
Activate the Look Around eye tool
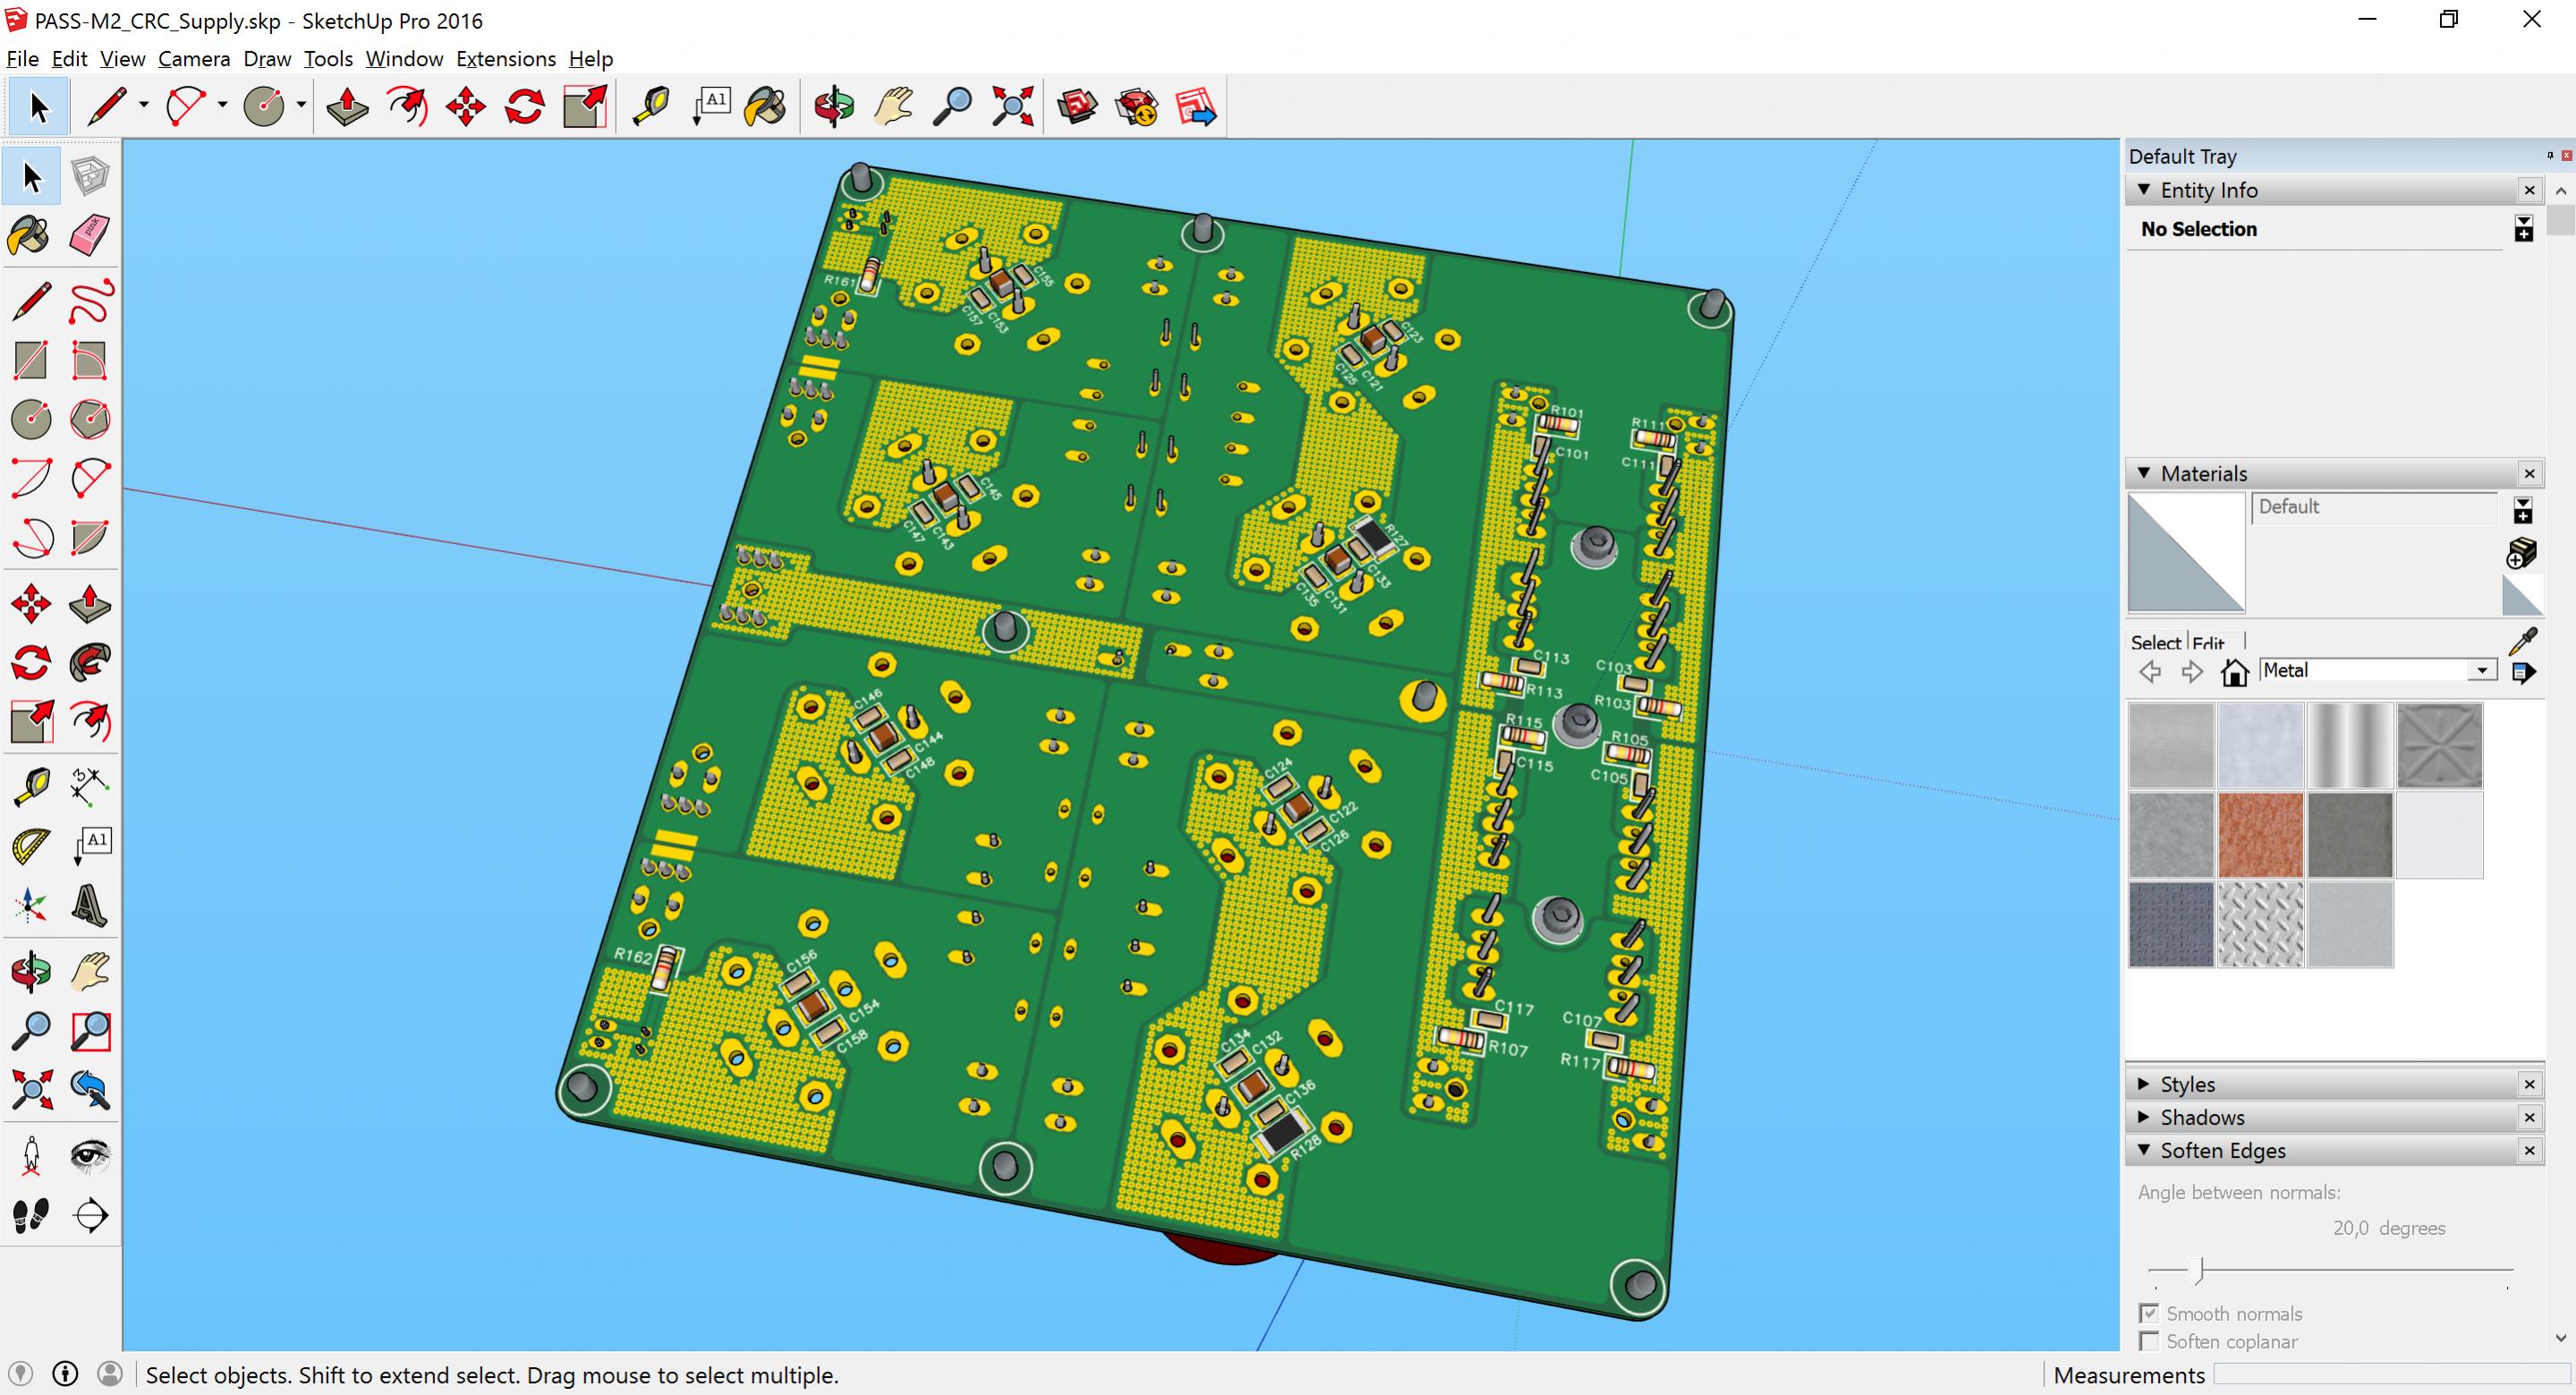pyautogui.click(x=90, y=1155)
